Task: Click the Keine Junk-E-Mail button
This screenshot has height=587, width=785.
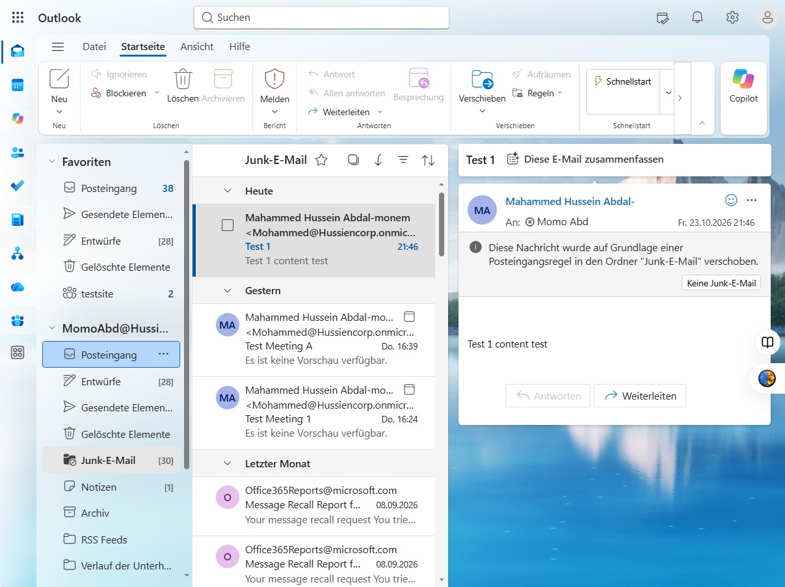Action: coord(721,283)
